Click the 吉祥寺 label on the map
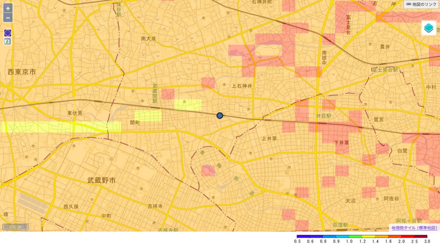The image size is (440, 247). 155,206
